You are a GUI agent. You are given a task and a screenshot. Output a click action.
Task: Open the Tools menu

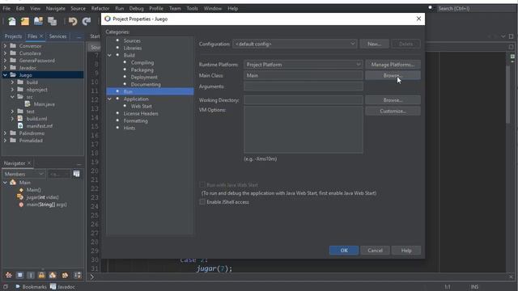click(192, 8)
